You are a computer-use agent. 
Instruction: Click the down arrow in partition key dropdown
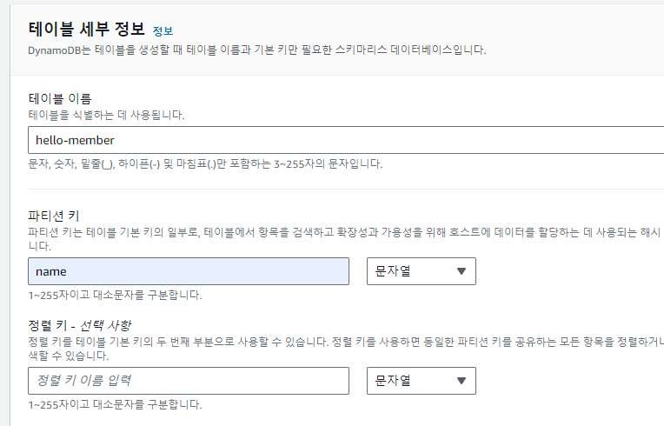(x=461, y=271)
